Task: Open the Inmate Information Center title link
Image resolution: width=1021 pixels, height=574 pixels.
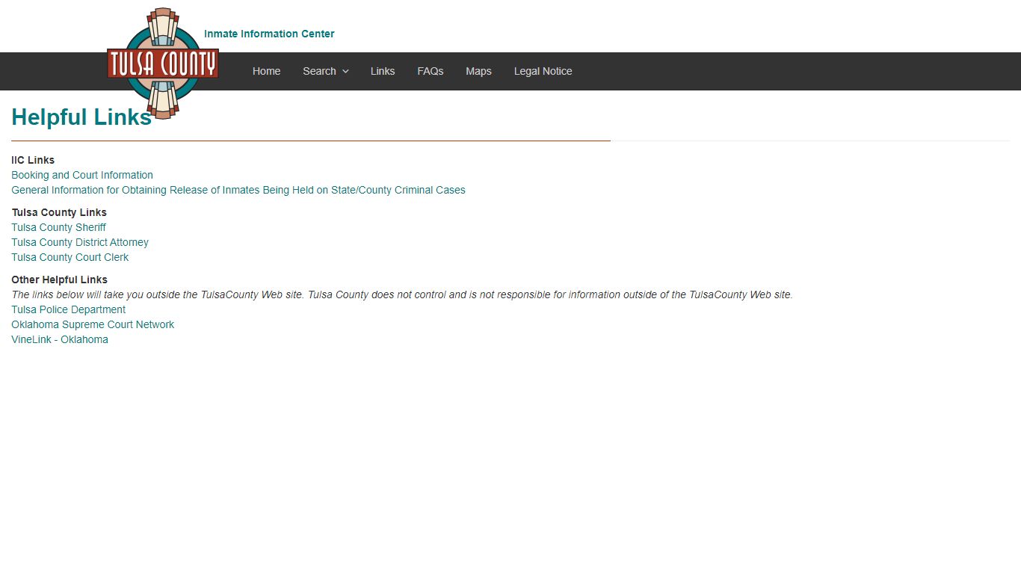Action: (x=269, y=34)
